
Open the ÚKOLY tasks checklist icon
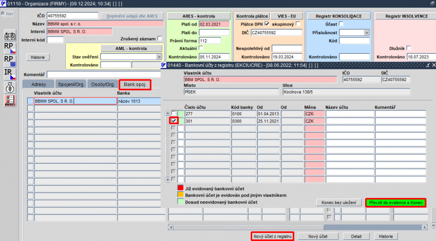tap(10, 100)
